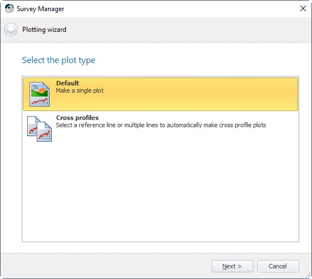Select the Cross profiles double-page icon
This screenshot has height=279, width=312.
40,129
